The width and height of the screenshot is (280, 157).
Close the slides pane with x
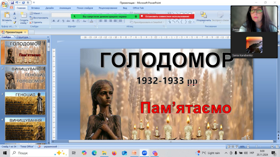[x=48, y=37]
